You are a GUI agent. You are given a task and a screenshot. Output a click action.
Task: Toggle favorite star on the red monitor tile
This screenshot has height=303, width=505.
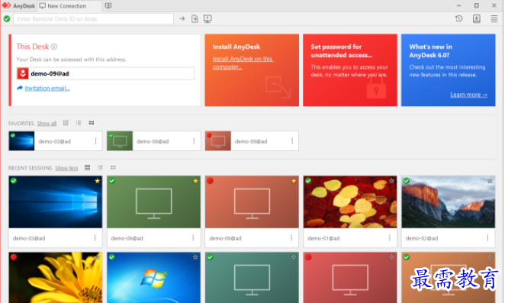pos(392,257)
